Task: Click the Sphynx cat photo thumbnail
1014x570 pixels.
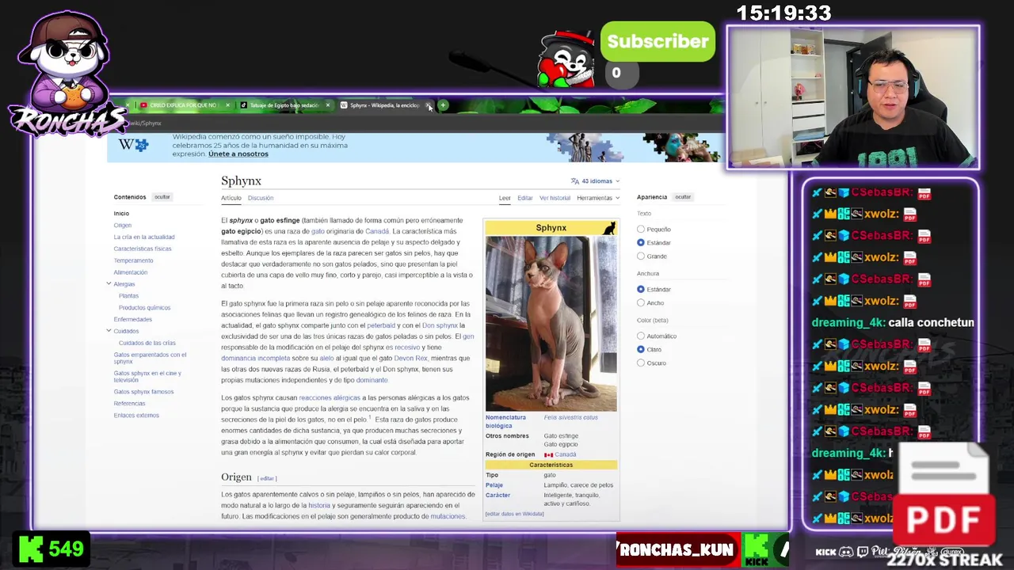Action: tap(551, 324)
